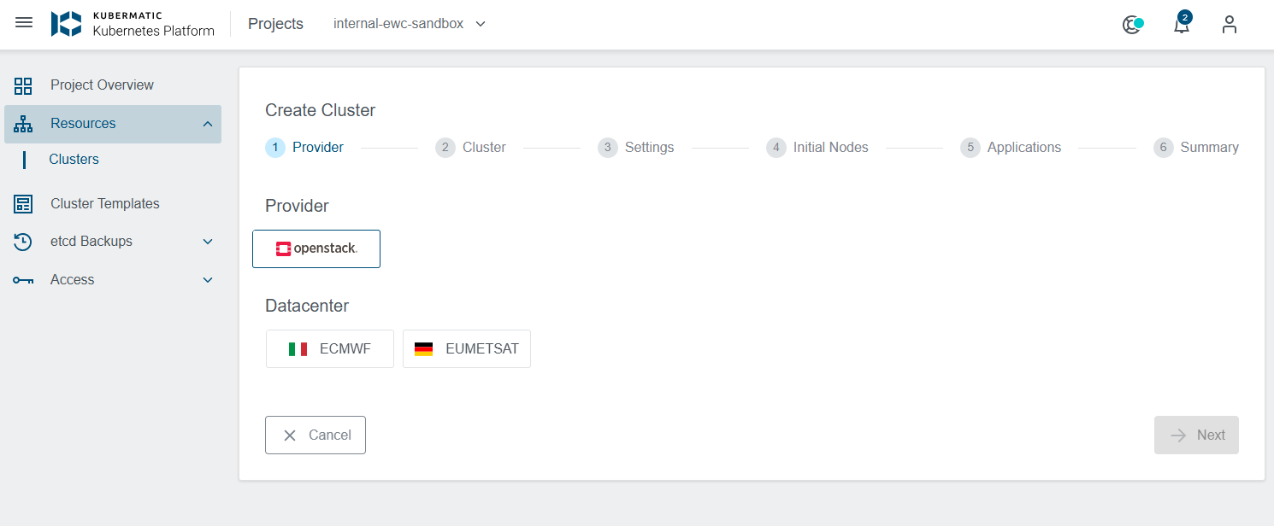Click the Provider section heading
Viewport: 1274px width, 526px height.
click(297, 206)
